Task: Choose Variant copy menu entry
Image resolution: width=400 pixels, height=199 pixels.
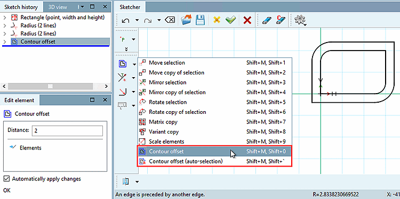Action: point(214,132)
